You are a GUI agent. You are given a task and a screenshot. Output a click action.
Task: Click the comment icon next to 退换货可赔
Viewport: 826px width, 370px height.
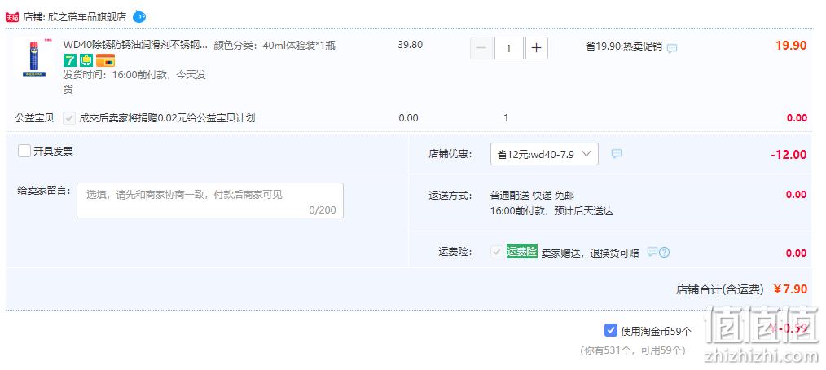(x=652, y=252)
